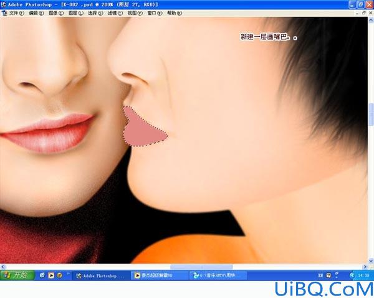Image resolution: width=374 pixels, height=298 pixels.
Task: Minimize the Adobe Photoshop window
Action: pyautogui.click(x=352, y=4)
